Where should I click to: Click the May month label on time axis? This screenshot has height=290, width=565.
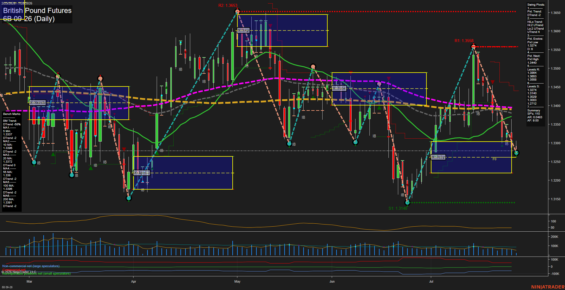coord(237,281)
